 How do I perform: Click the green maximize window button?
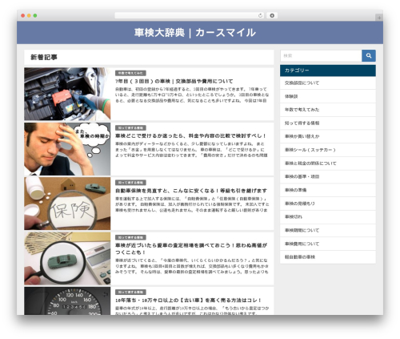(x=35, y=15)
